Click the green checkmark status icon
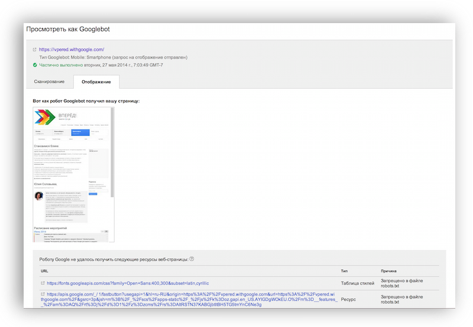473x327 pixels. [35, 65]
